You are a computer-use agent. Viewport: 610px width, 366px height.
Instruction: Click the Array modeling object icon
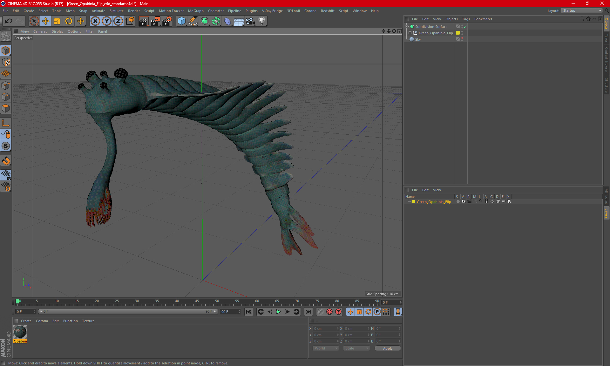[216, 21]
